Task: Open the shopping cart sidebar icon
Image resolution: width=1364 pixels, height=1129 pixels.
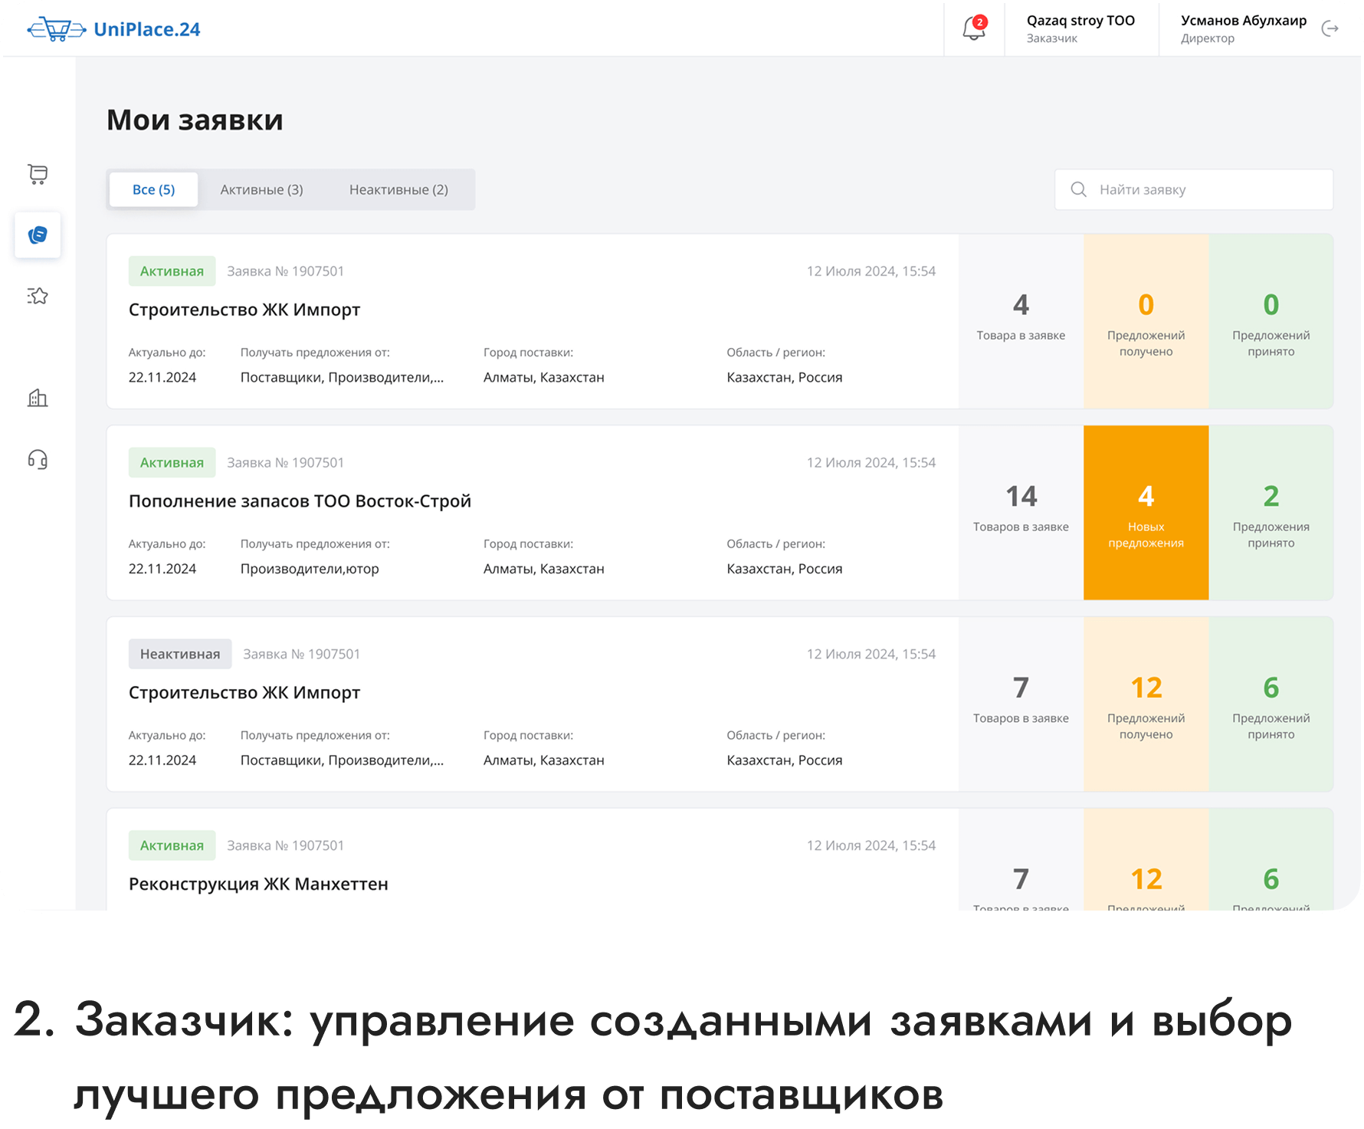Action: [38, 174]
